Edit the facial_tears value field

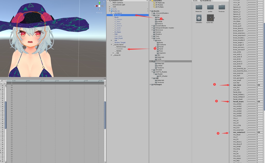(259, 102)
